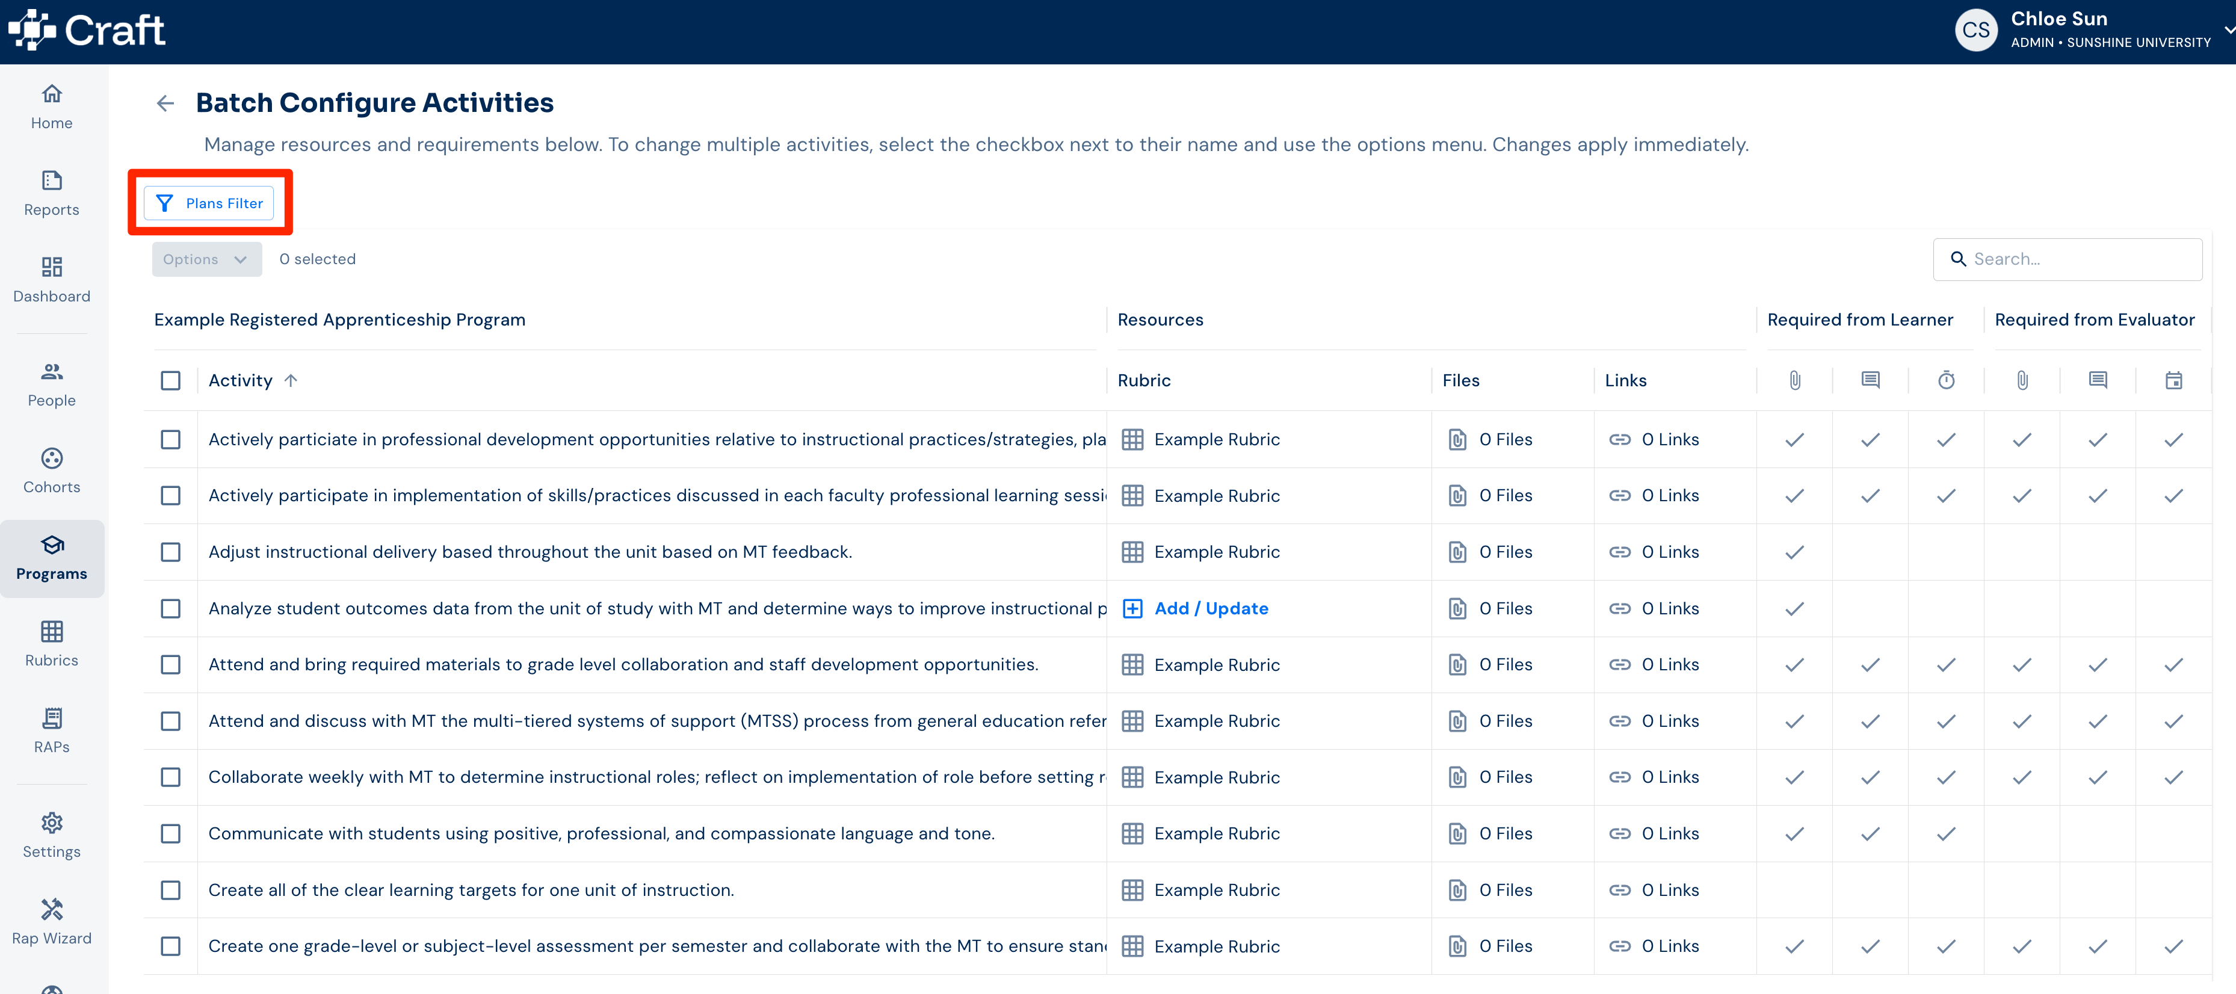Click evaluator comment column header icon

[x=2097, y=380]
